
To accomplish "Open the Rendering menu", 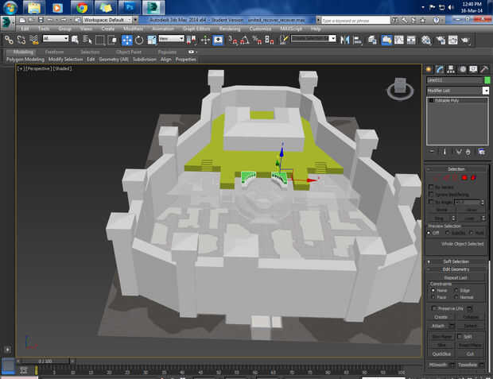I will 230,29.
